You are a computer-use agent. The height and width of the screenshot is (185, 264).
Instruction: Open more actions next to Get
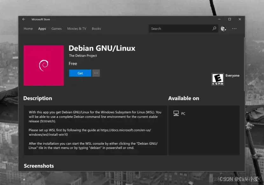click(96, 73)
